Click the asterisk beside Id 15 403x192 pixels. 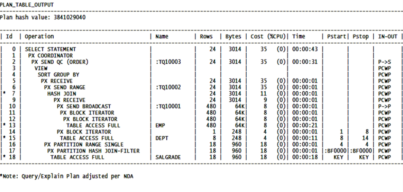(4, 138)
